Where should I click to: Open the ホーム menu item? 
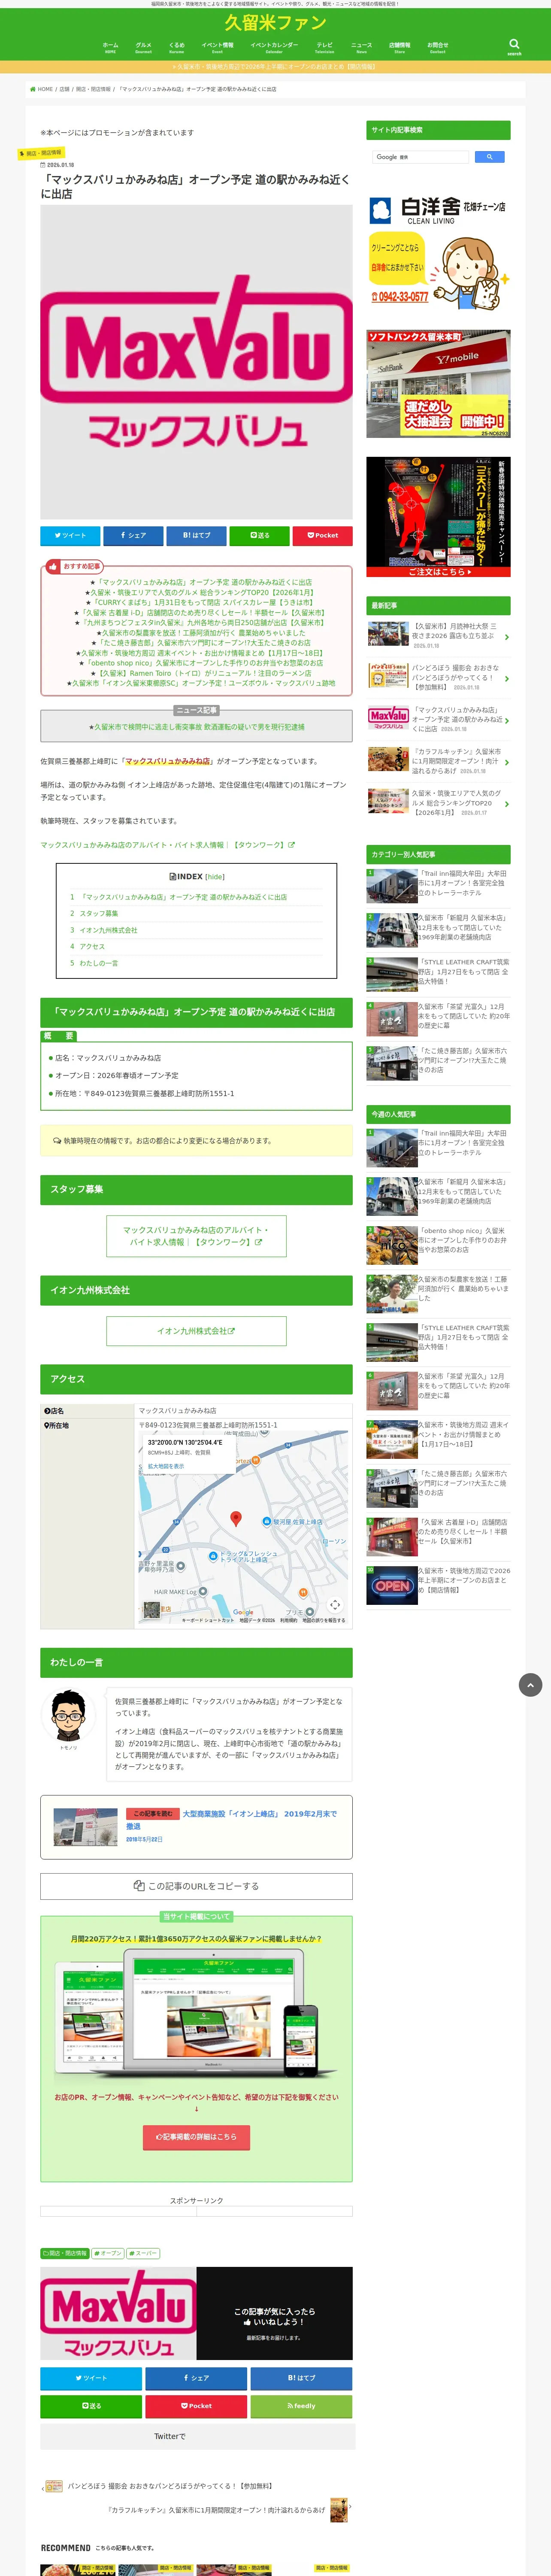click(x=110, y=47)
